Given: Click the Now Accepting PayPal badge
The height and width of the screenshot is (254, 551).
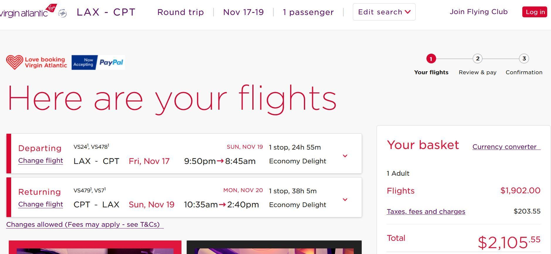Looking at the screenshot, I should coord(98,62).
